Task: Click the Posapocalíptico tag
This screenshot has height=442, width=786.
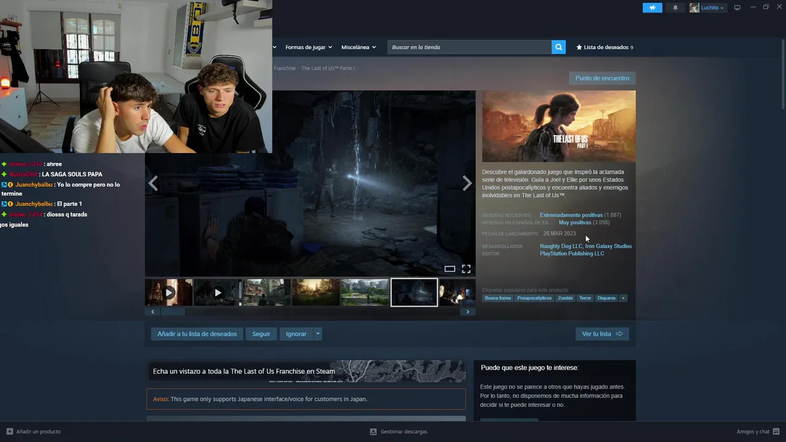Action: [x=534, y=298]
